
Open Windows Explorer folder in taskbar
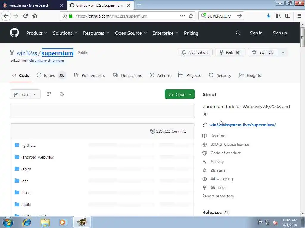tap(45, 222)
